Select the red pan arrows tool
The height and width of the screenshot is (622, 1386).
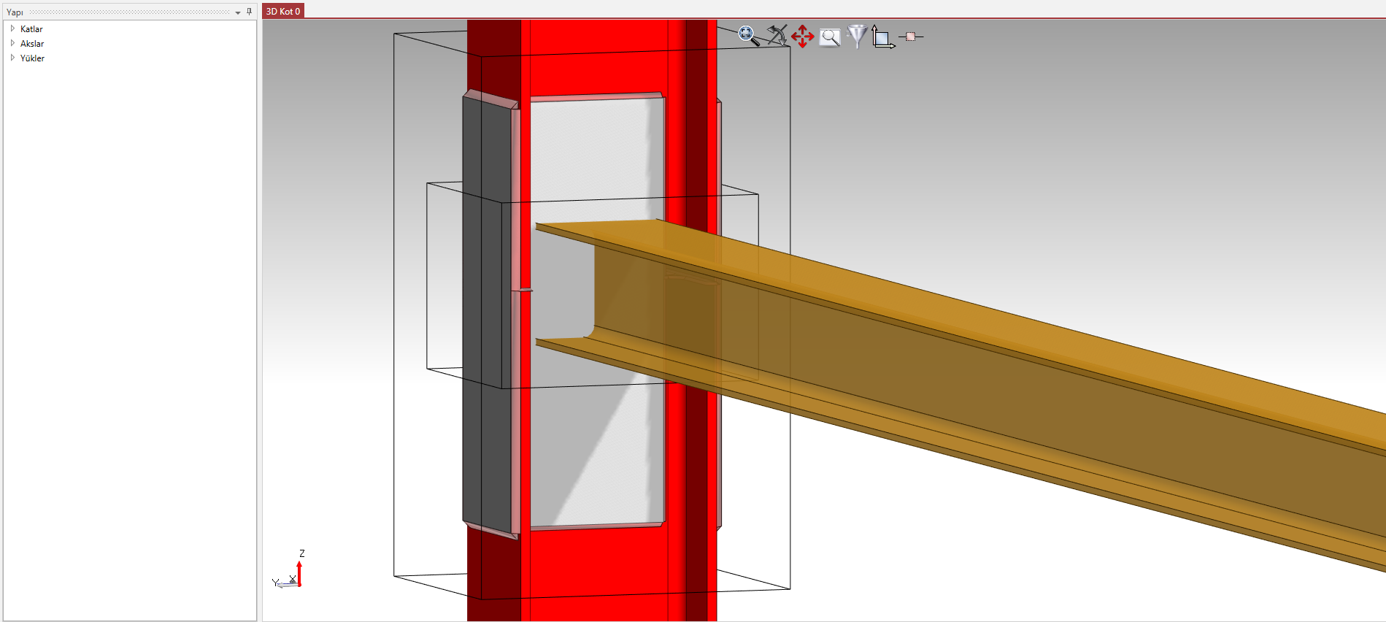point(802,37)
